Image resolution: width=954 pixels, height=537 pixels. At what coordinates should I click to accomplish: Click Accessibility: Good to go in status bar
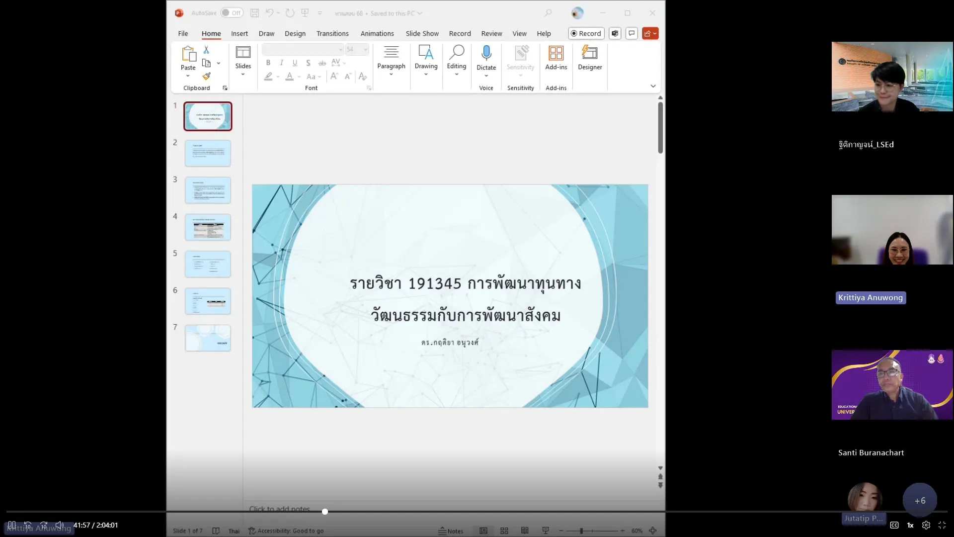(286, 531)
